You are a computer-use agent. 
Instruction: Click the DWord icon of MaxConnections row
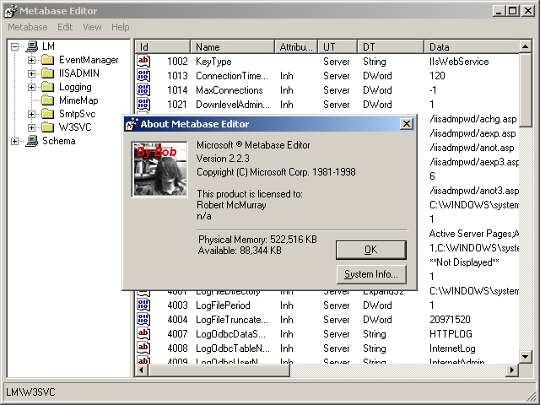[x=143, y=90]
